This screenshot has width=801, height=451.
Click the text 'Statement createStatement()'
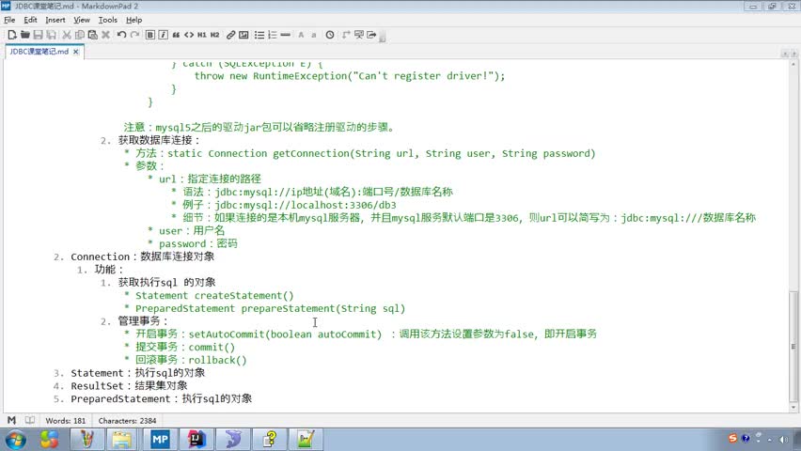[x=214, y=295]
